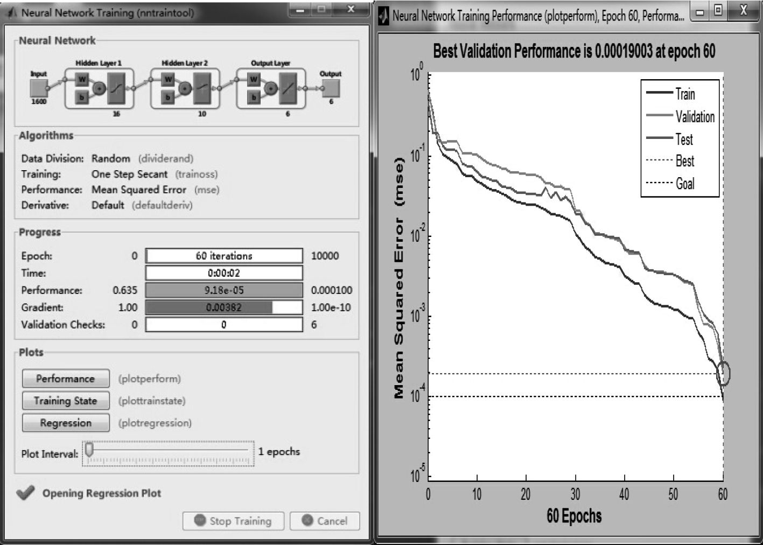Maximize the Neural Network Training Performance window
763x545 pixels.
coord(718,11)
